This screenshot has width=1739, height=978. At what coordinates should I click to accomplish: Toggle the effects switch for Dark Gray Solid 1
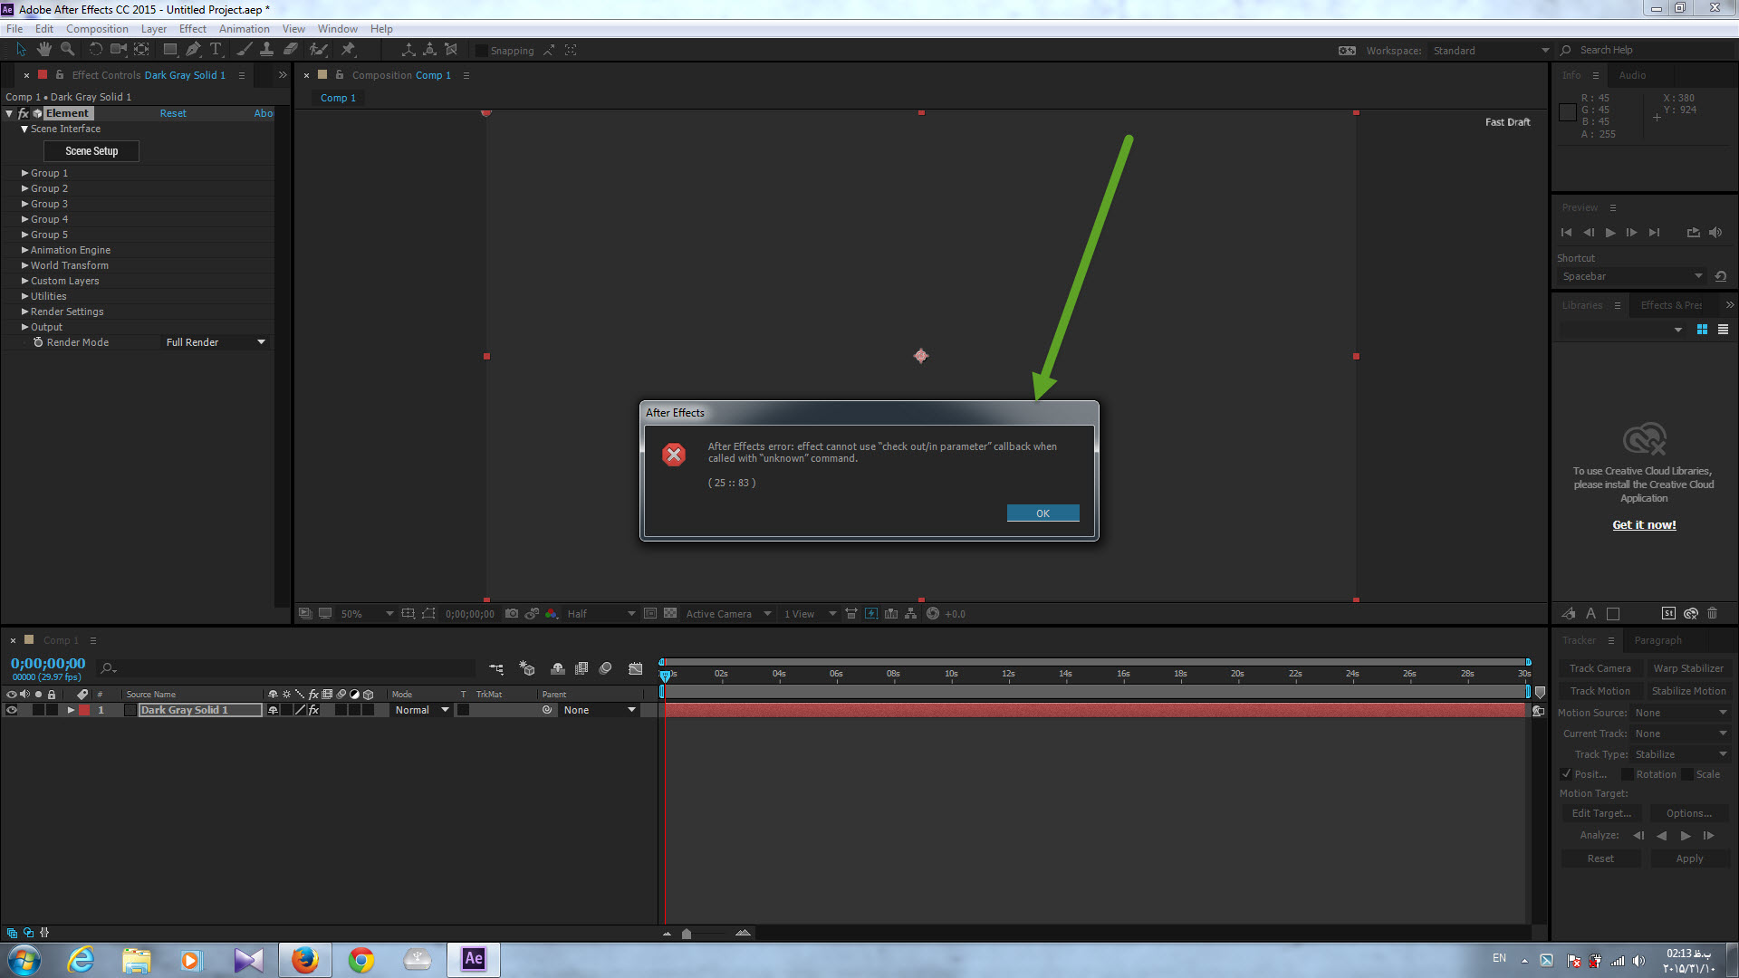[x=313, y=710]
